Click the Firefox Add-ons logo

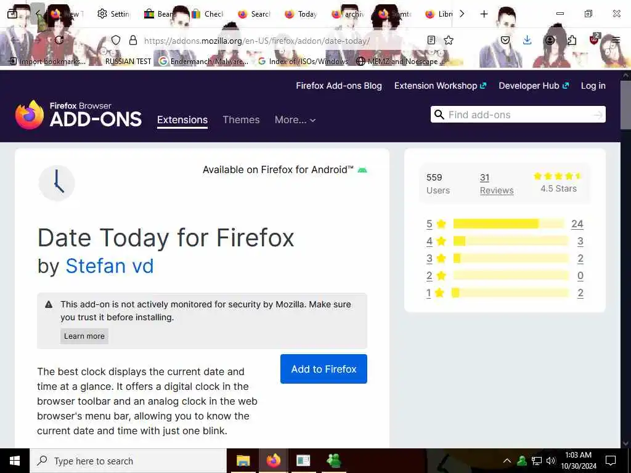78,115
